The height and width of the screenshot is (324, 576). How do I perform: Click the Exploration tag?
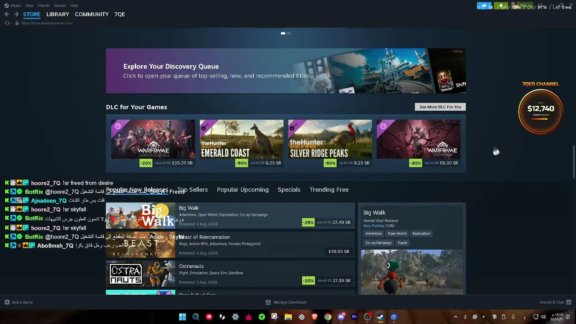[422, 234]
